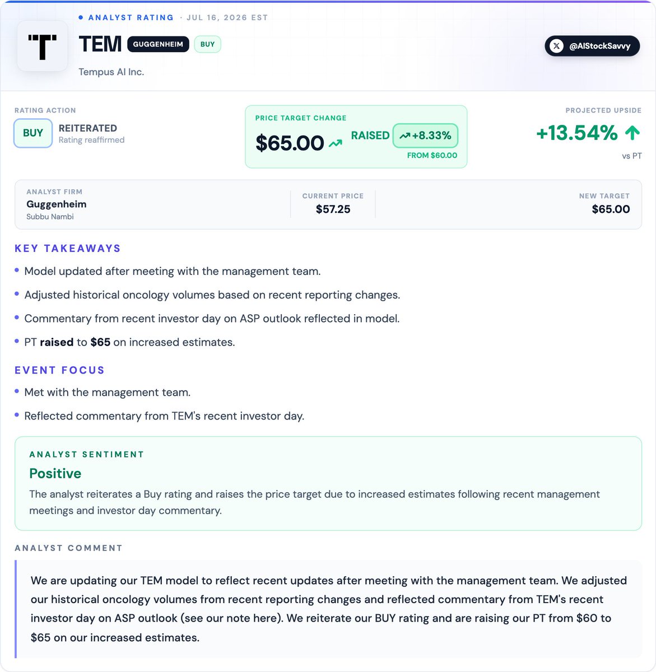Screen dimensions: 656x672
Task: Click the trend arrow next to $65.00
Action: (336, 143)
